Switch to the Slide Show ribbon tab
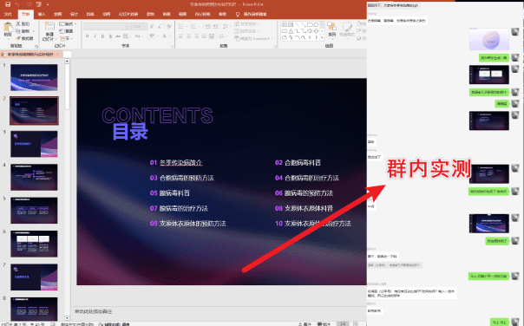This screenshot has height=326, width=524. 128,14
